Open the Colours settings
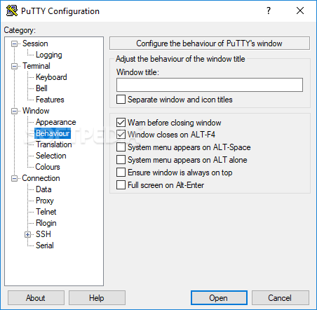This screenshot has width=317, height=310. pos(48,167)
